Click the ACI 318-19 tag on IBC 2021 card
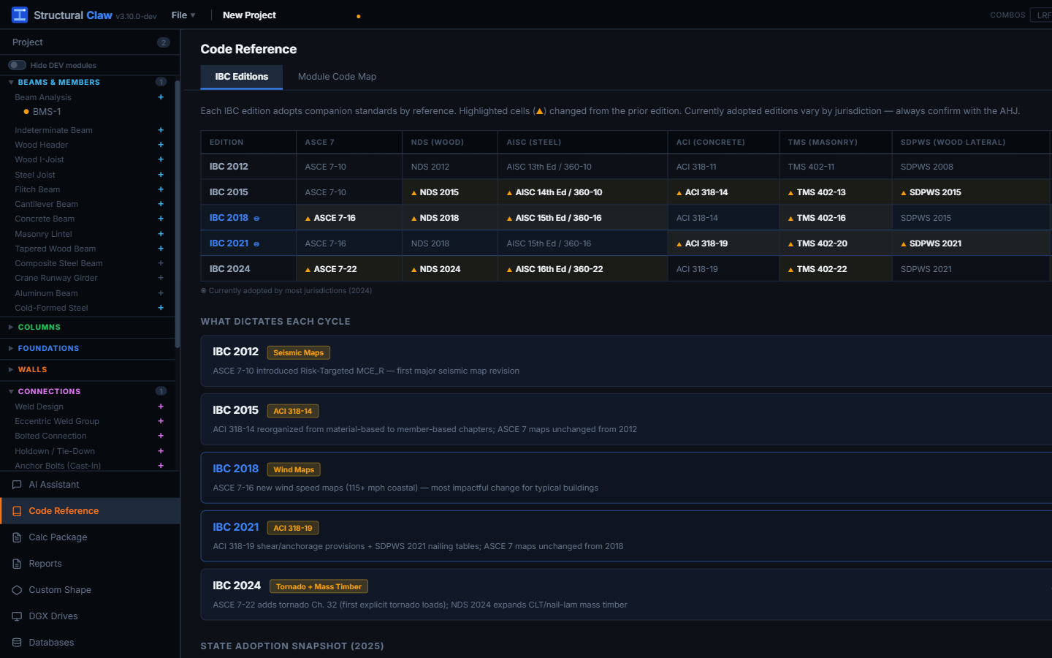The height and width of the screenshot is (658, 1052). (x=293, y=528)
